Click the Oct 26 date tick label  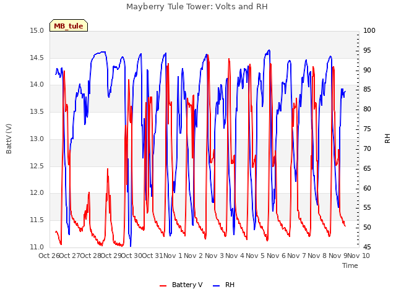click(x=49, y=256)
